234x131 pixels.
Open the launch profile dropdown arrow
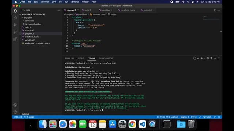(x=204, y=58)
